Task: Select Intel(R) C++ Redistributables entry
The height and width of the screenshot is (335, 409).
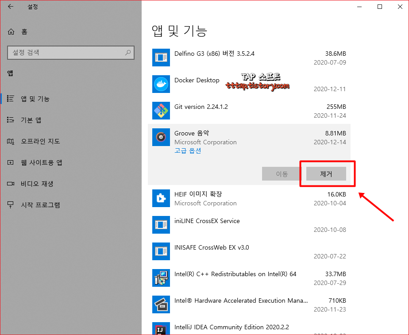Action: [x=249, y=278]
